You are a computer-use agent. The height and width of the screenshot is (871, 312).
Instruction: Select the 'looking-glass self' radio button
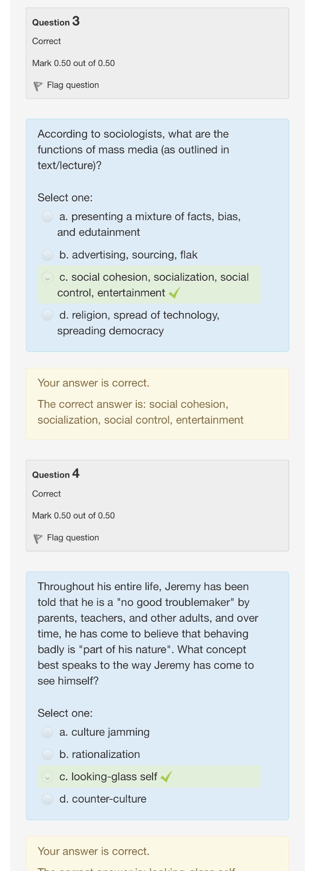[47, 777]
